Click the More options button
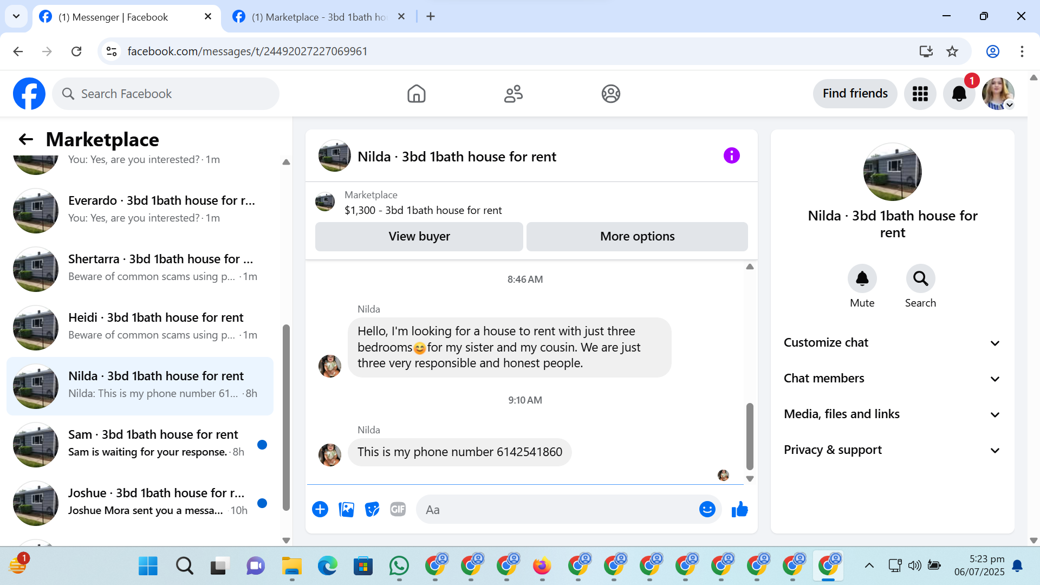 637,237
